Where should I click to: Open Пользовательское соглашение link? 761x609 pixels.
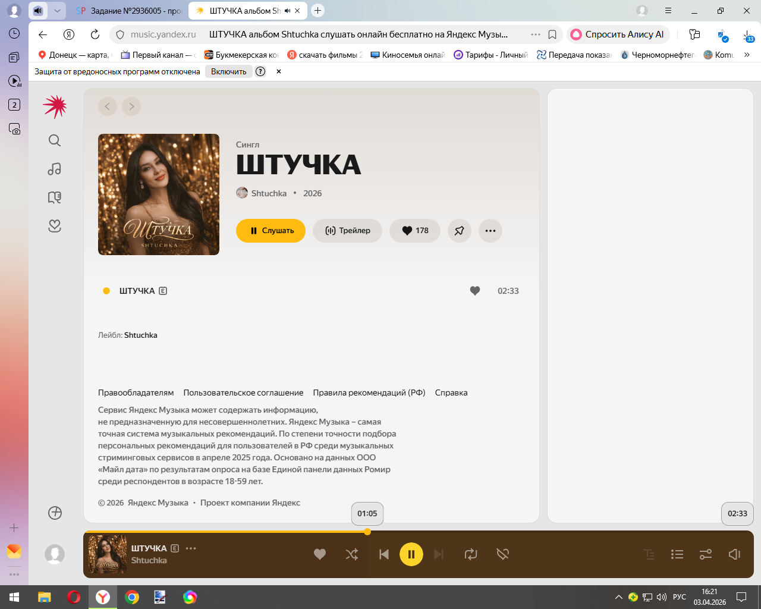(243, 393)
